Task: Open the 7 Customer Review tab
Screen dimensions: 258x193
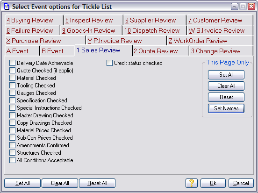Action: point(220,20)
